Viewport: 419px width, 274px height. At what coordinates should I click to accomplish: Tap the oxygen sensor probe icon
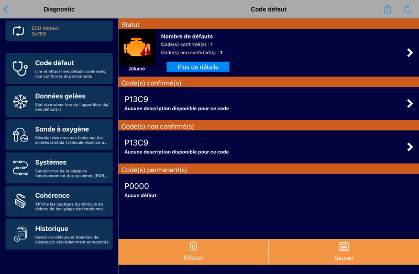20,135
